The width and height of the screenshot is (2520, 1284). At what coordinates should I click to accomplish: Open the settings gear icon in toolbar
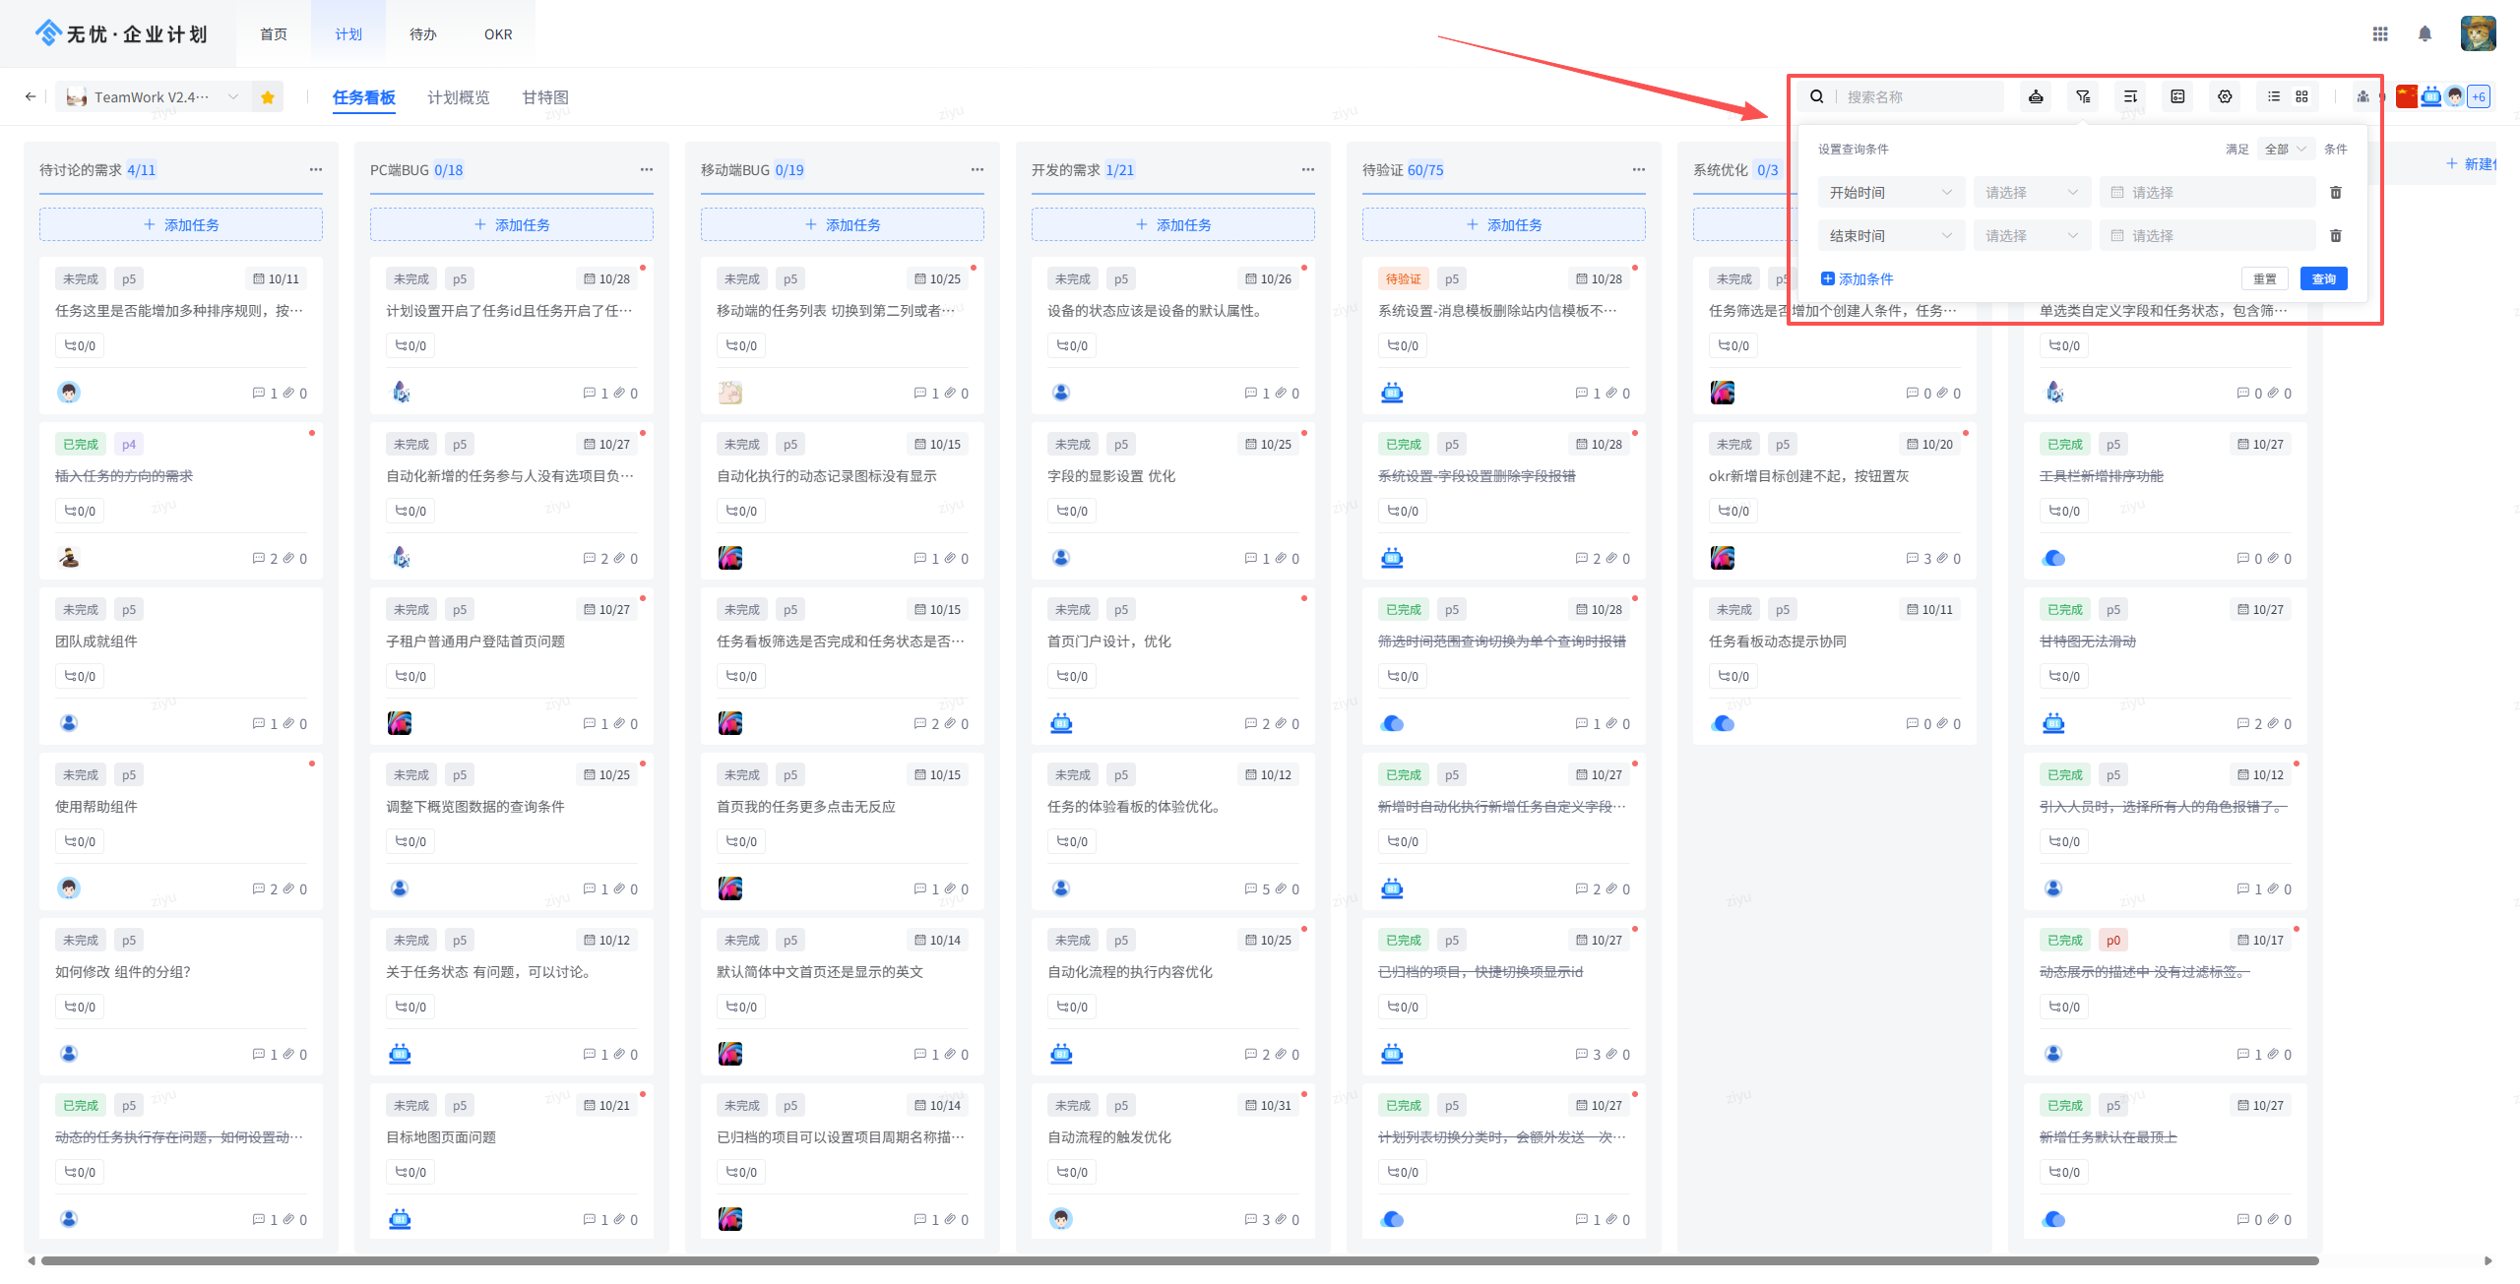coord(2225,96)
